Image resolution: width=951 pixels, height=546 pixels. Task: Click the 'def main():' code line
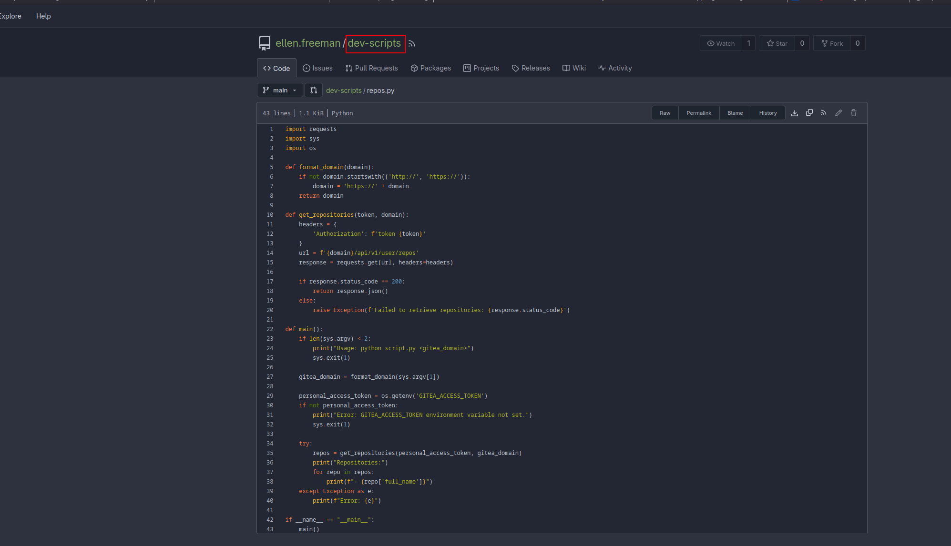pyautogui.click(x=304, y=329)
